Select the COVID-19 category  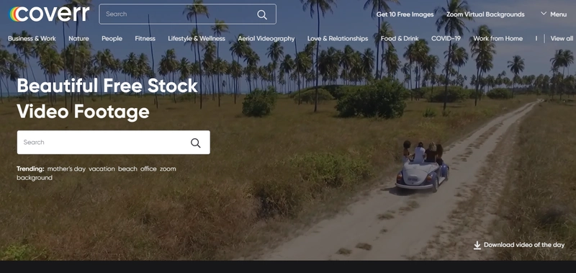tap(446, 39)
